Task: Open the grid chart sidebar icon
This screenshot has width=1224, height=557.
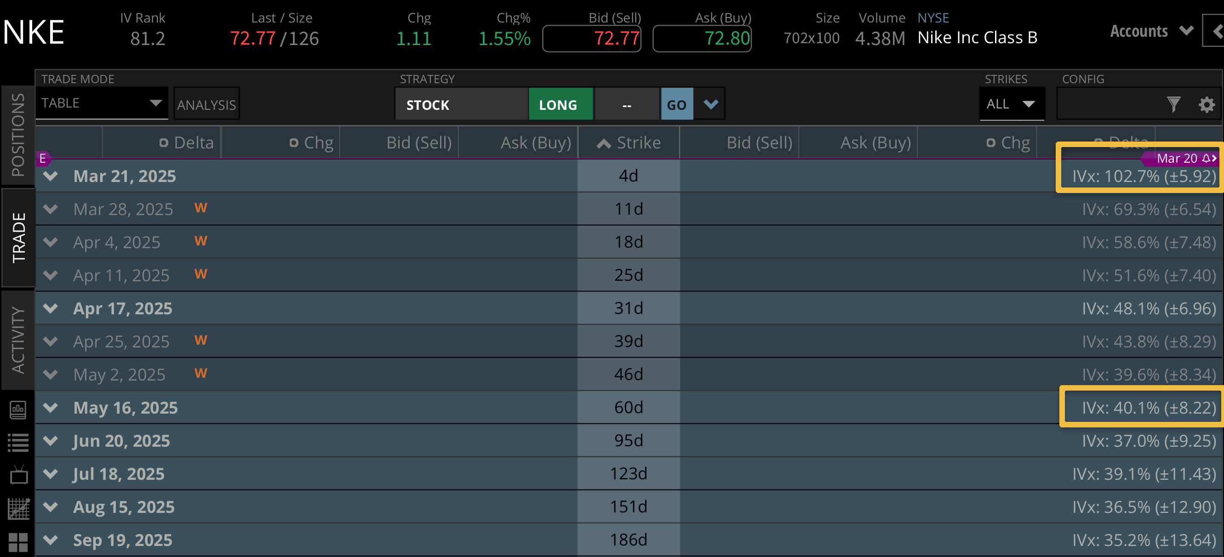Action: click(18, 509)
